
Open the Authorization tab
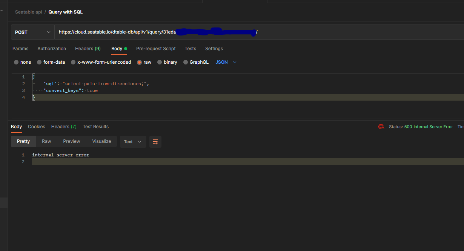coord(52,49)
